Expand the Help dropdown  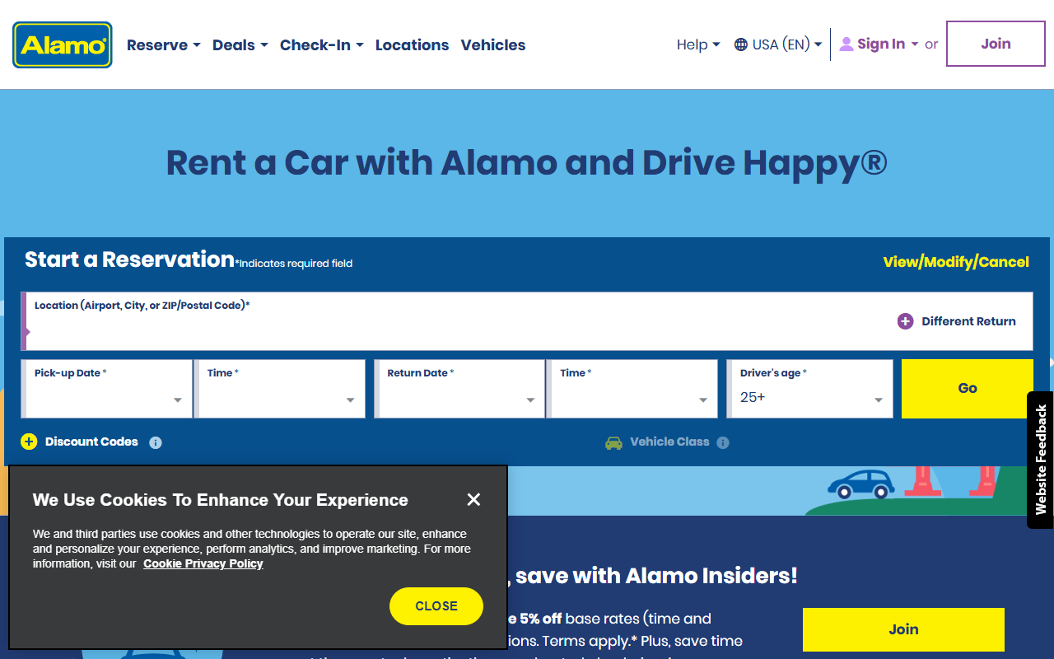tap(698, 44)
